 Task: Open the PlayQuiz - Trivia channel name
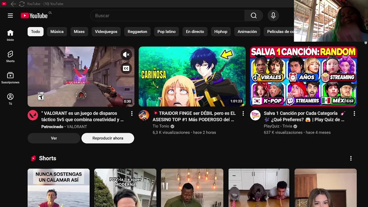tap(278, 126)
